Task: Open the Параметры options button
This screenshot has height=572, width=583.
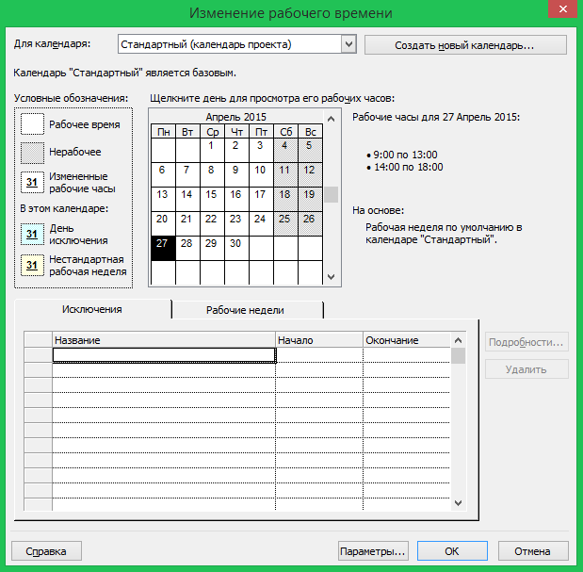Action: [x=373, y=551]
